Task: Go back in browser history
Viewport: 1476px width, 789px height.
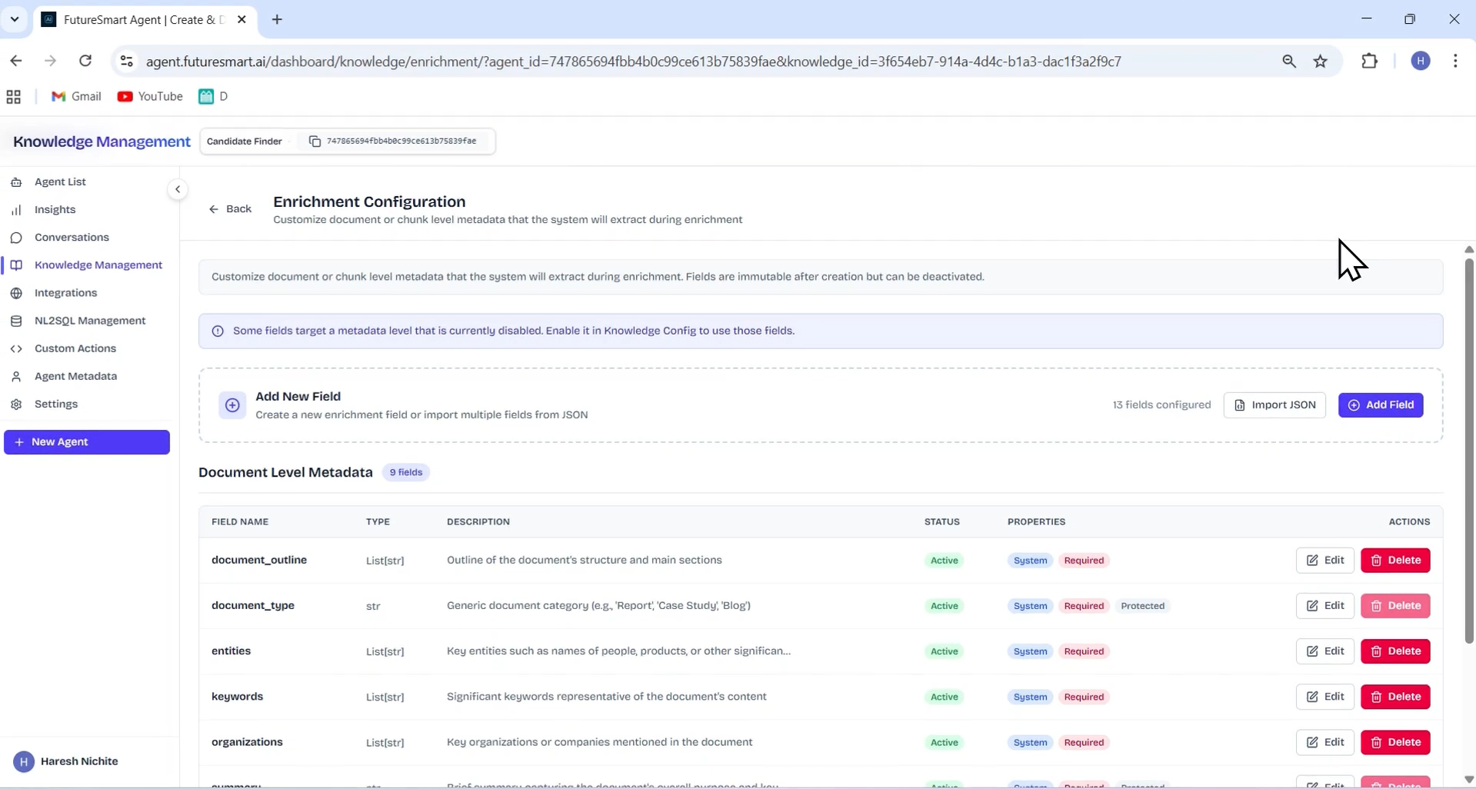Action: coord(16,61)
